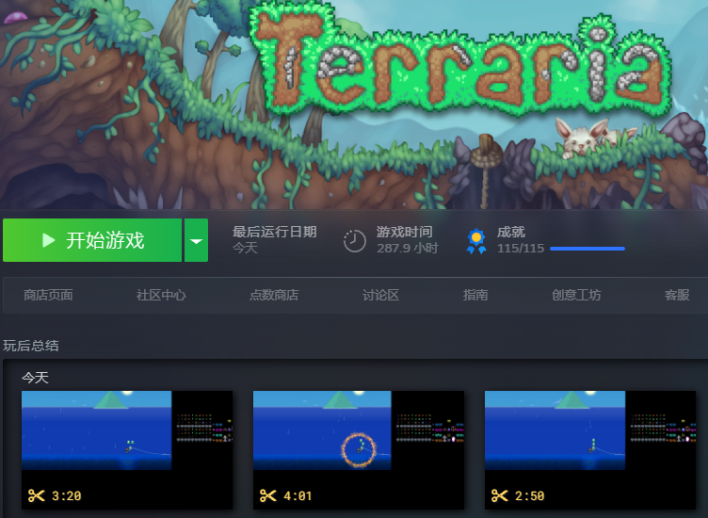Click the achievements ribbon badge icon

[476, 241]
